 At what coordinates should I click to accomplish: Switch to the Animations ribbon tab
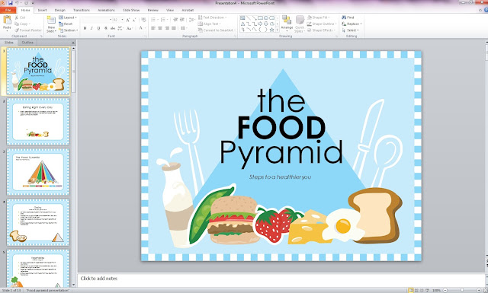pos(106,10)
